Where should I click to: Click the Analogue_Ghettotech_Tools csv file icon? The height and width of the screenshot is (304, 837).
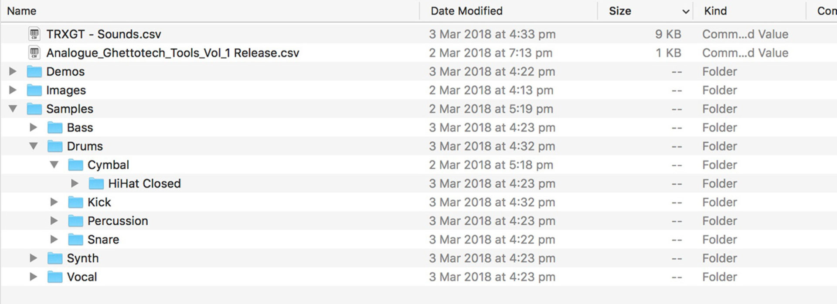34,53
